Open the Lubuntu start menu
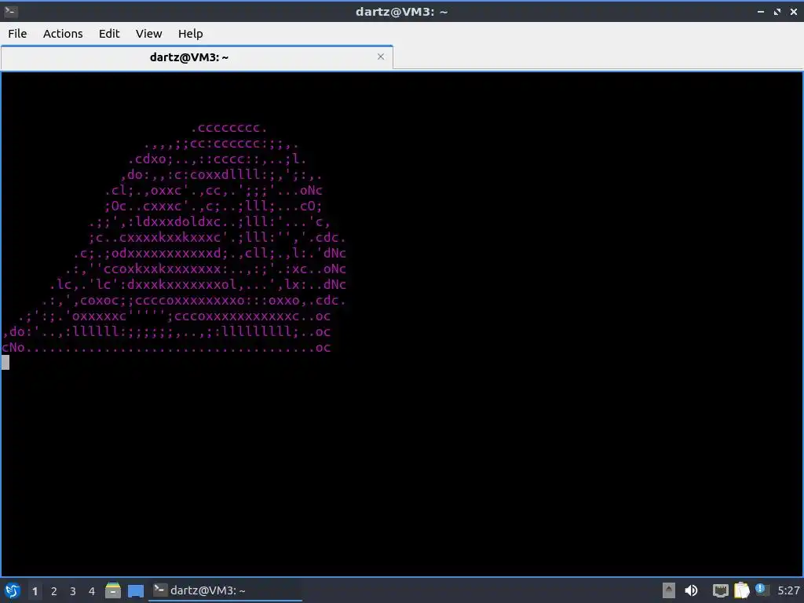This screenshot has width=804, height=603. coord(13,590)
